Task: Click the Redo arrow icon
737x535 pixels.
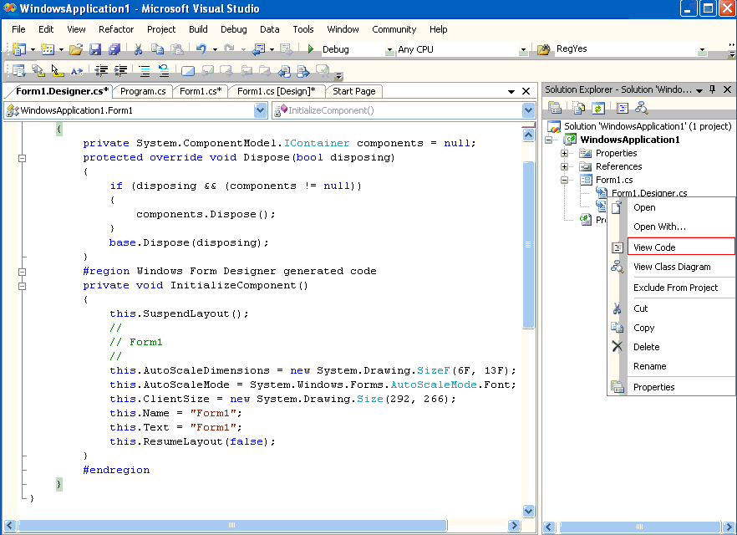Action: tap(229, 48)
